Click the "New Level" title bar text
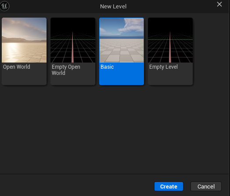 pyautogui.click(x=113, y=7)
